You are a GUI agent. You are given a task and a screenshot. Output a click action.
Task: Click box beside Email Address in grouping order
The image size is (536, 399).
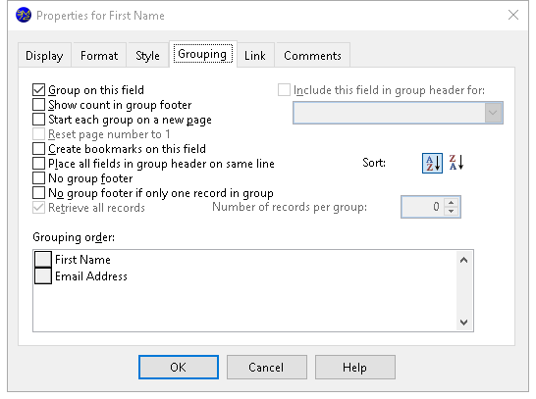(43, 275)
